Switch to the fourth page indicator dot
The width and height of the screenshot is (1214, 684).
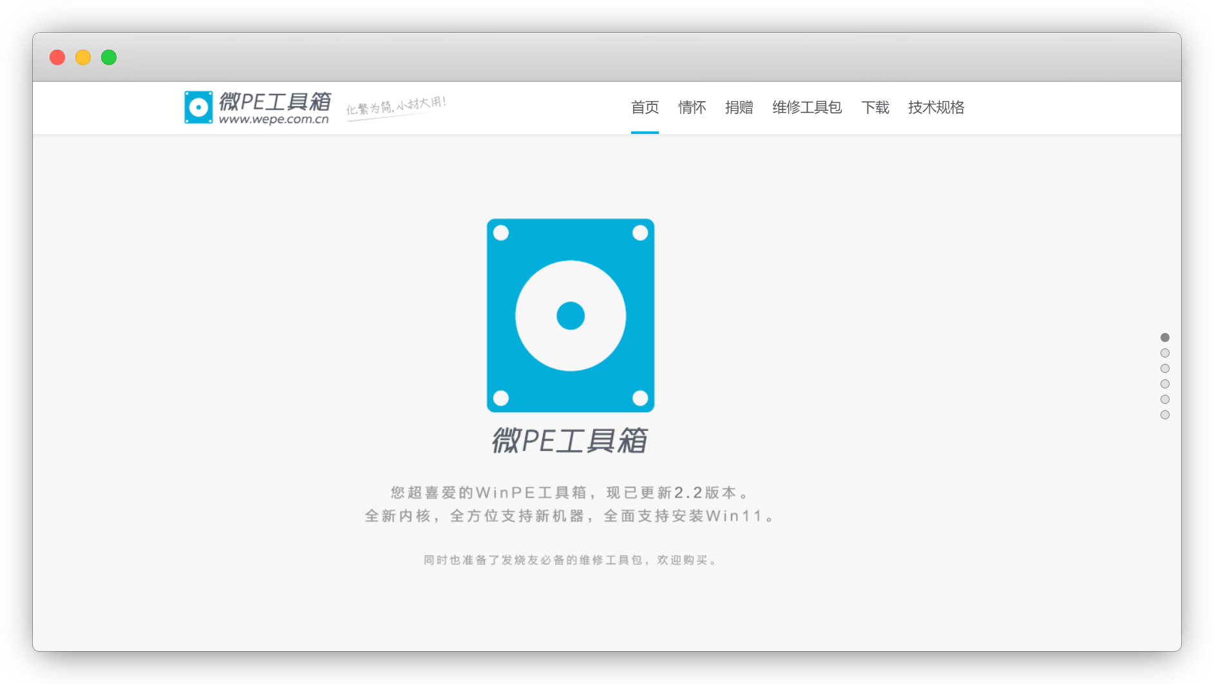[x=1164, y=384]
